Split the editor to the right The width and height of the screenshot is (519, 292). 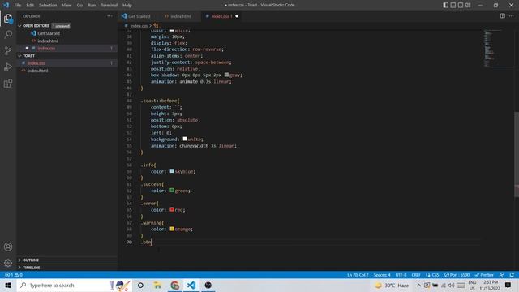[x=503, y=16]
